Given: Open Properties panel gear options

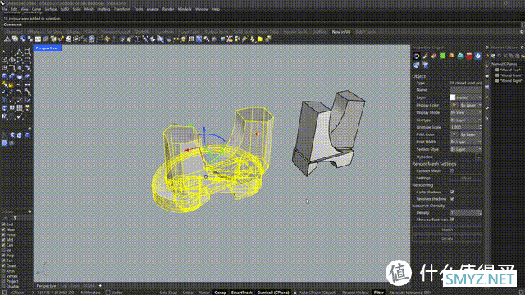Looking at the screenshot, I should (486, 48).
